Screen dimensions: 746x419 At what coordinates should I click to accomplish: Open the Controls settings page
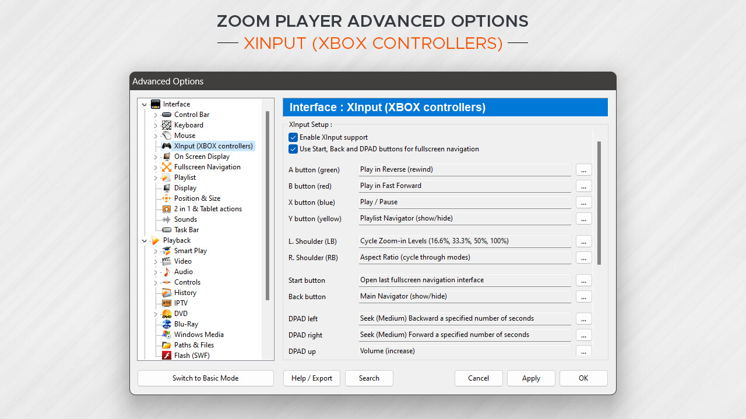click(187, 282)
